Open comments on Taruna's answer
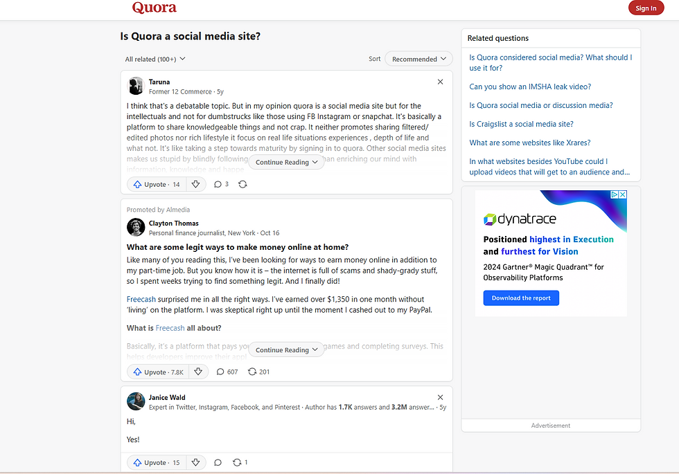This screenshot has height=474, width=679. 221,184
